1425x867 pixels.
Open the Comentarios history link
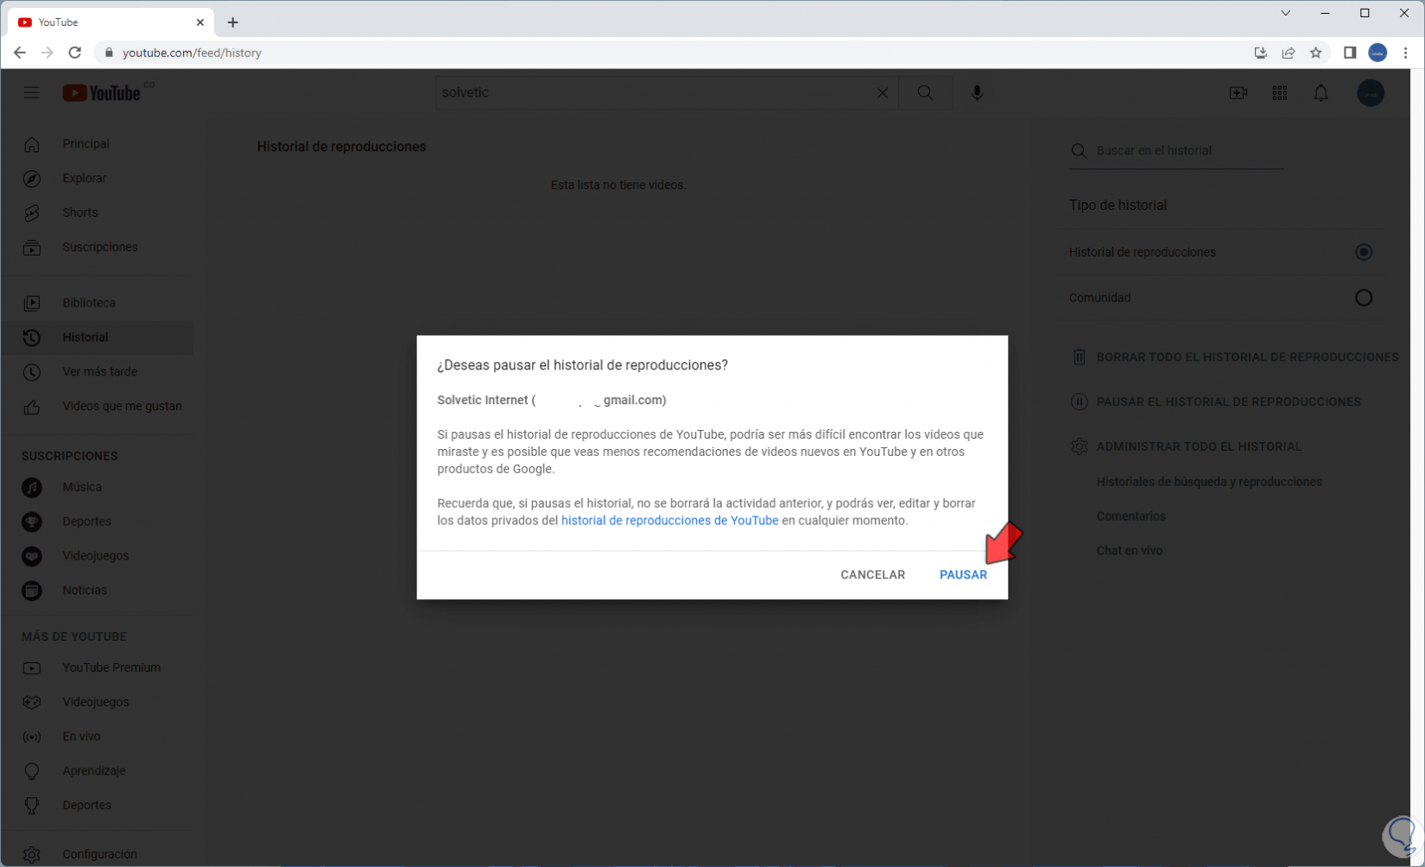(x=1131, y=516)
